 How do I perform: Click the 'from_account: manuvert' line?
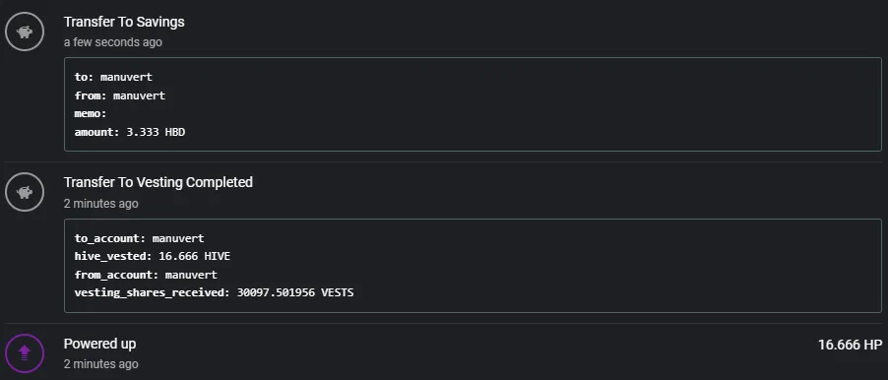[146, 276]
